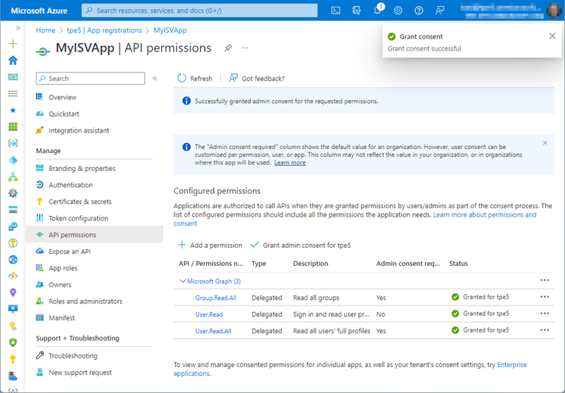Collapse the sidebar menu using the double chevron
Screen dimensions: 565x393
coord(155,78)
